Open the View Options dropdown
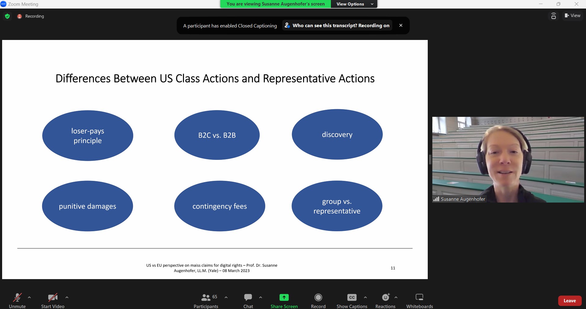Image resolution: width=586 pixels, height=309 pixels. coord(354,4)
